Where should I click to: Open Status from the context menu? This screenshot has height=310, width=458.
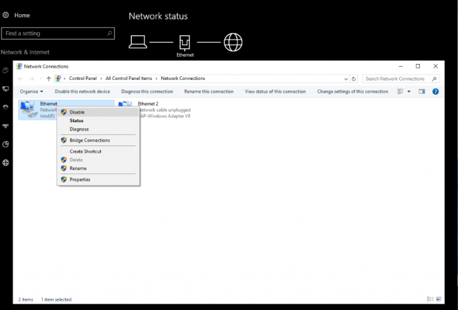pos(98,120)
